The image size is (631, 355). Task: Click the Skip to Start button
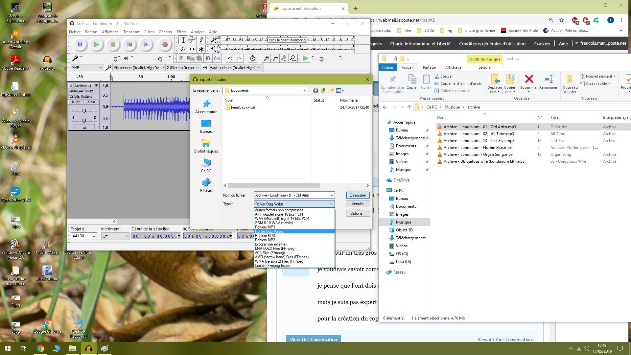(x=129, y=44)
